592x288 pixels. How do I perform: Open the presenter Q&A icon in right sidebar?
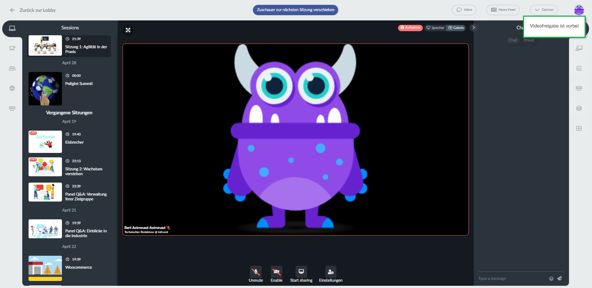coord(579,48)
